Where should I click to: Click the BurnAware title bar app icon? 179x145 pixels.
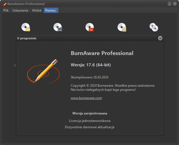coord(4,4)
